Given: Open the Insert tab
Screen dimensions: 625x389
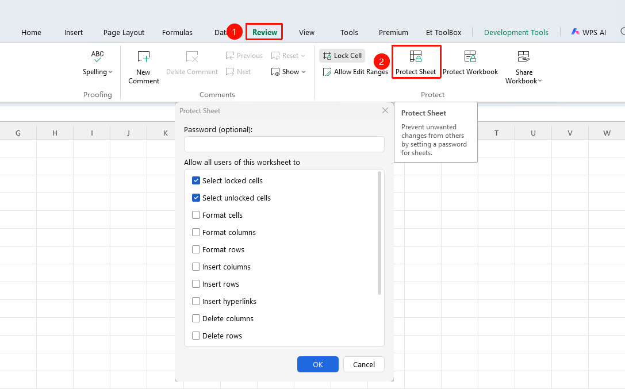Looking at the screenshot, I should pos(74,32).
